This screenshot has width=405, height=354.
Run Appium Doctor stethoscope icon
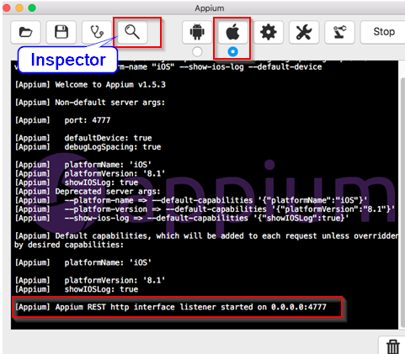pyautogui.click(x=97, y=32)
